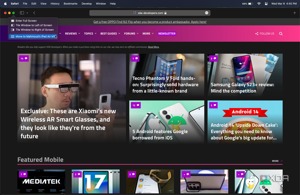Viewport: 300px width, 195px height.
Task: Move window to Mahmoud's iPad Air
Action: point(33,36)
